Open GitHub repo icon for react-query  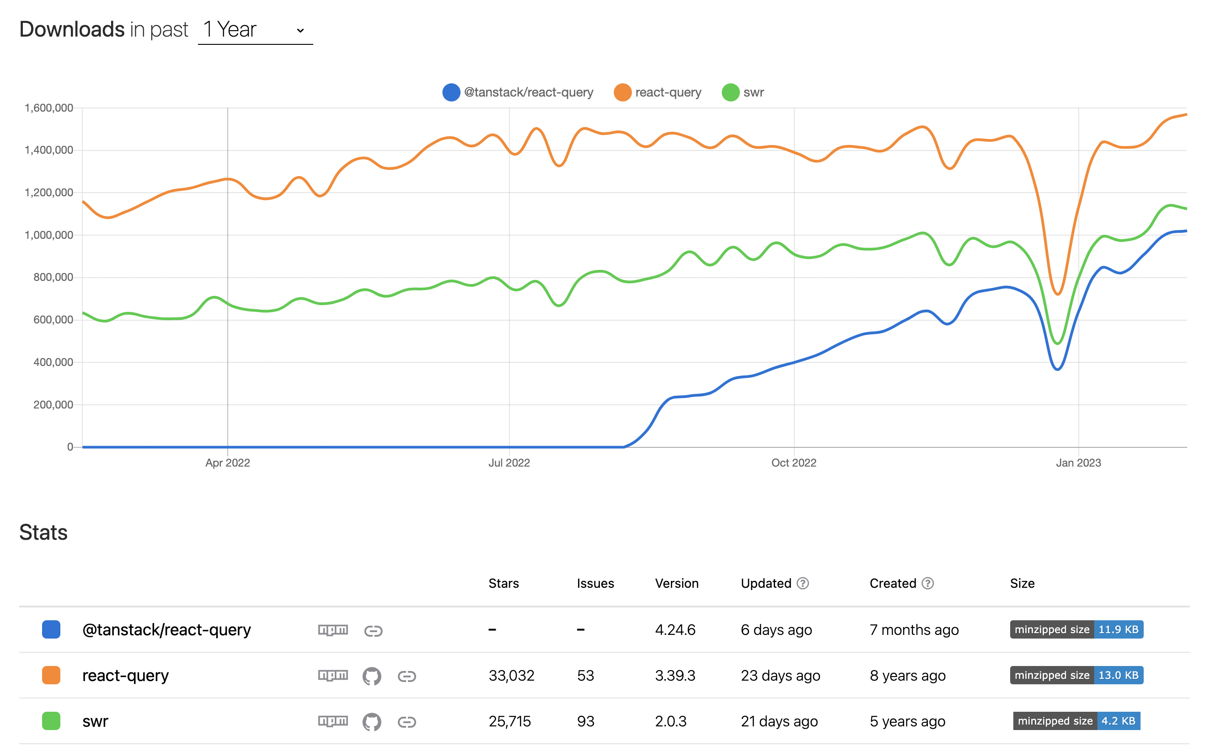coord(371,677)
